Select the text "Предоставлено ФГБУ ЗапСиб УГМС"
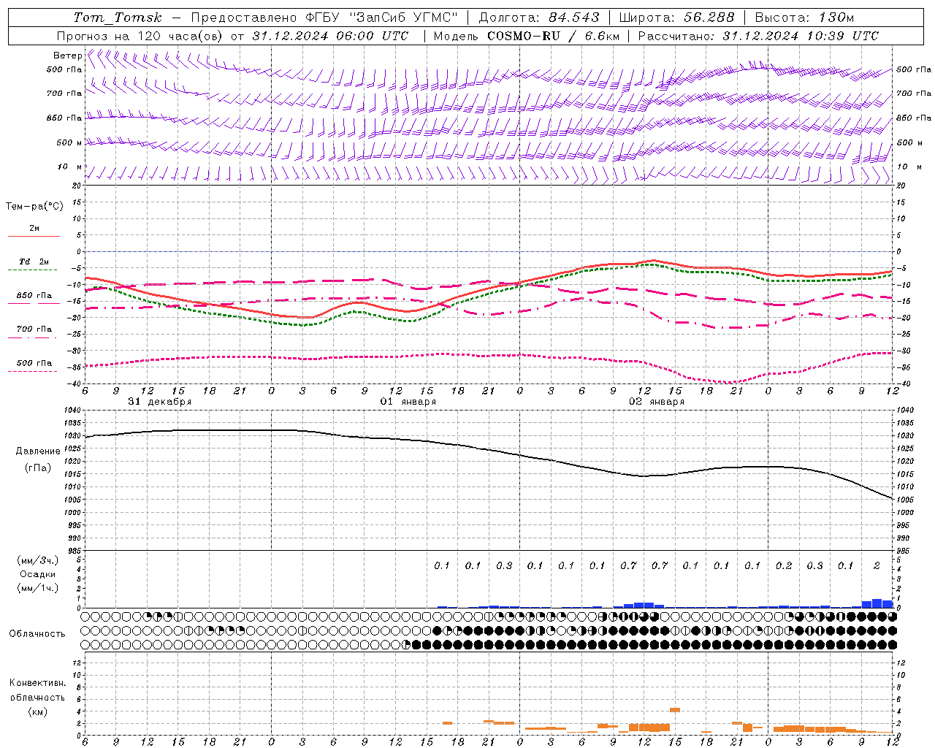This screenshot has height=748, width=935. pyautogui.click(x=324, y=18)
